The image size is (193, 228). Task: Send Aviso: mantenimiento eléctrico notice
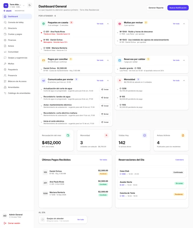[x=105, y=106]
